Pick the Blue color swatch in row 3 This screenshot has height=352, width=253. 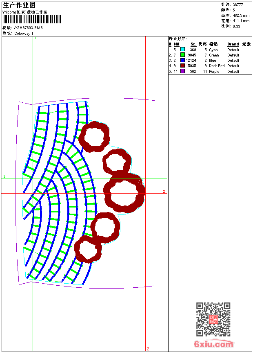coord(182,60)
